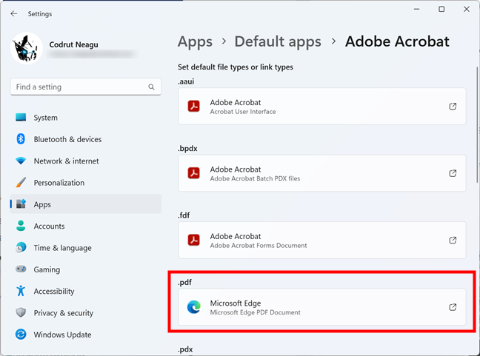Select Personalization in the sidebar
480x356 pixels.
(59, 183)
